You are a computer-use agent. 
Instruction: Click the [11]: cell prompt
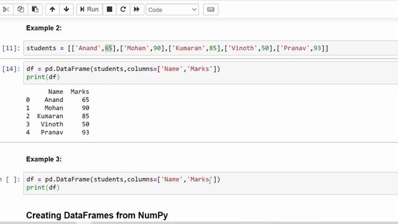tap(11, 48)
